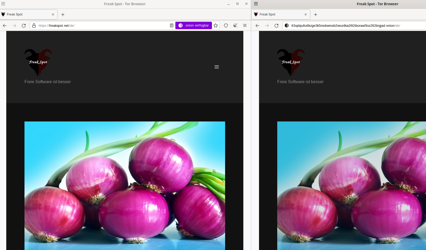Click the left window title 'Freak Spot - Tor Browser'

pos(125,4)
